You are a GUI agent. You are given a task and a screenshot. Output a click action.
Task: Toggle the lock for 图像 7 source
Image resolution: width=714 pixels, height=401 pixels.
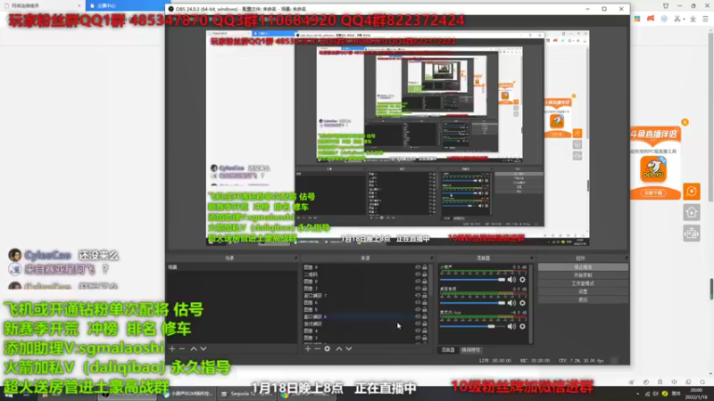pos(425,288)
